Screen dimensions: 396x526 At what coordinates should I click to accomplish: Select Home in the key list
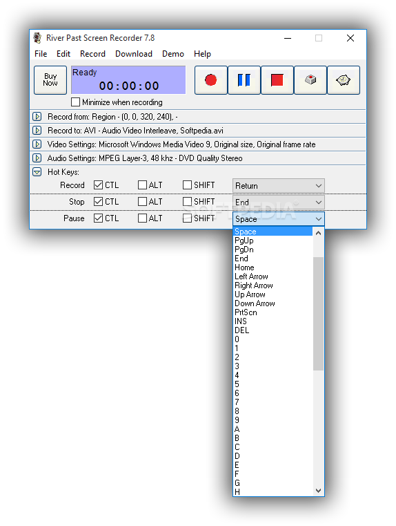(x=273, y=267)
